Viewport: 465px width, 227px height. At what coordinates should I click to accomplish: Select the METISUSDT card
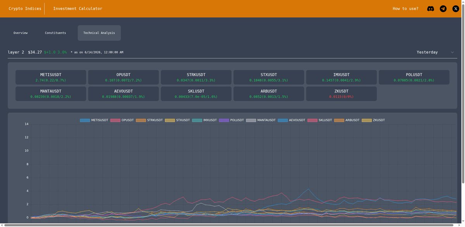click(51, 77)
